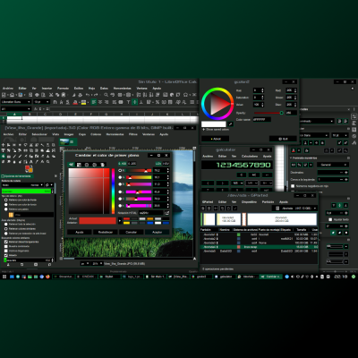Open font name dropdown in Calc toolbar
Screen dimensions: 358x358
[29, 102]
